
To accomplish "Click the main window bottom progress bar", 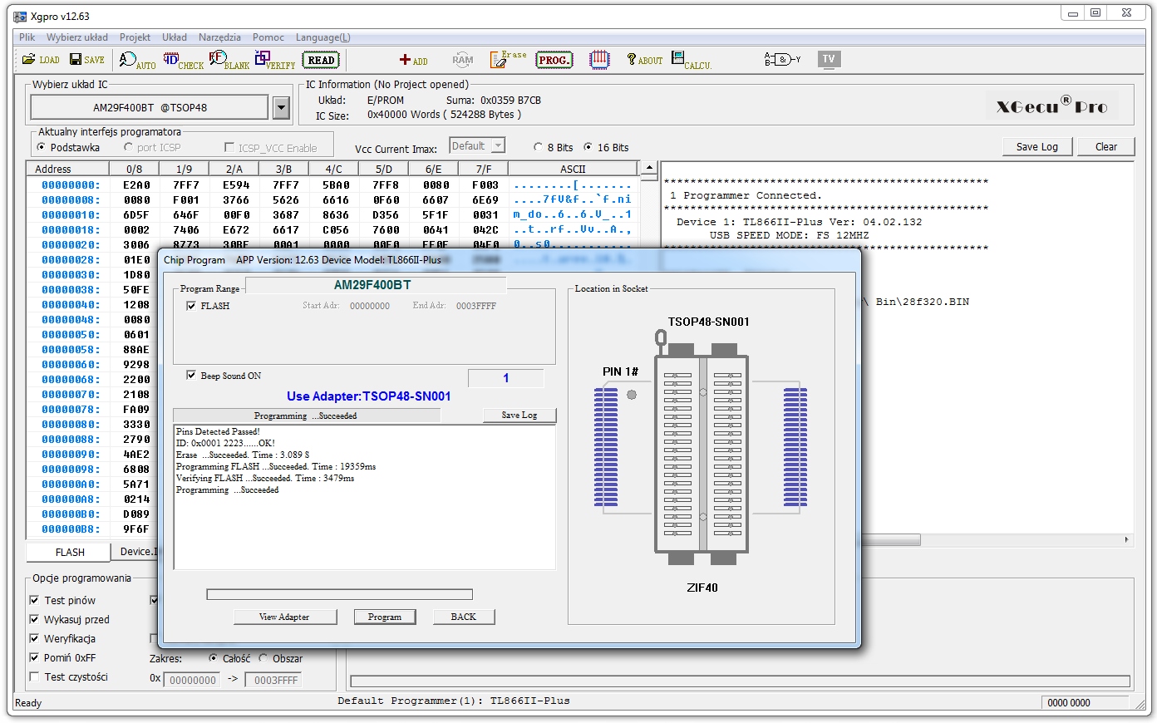I will pos(741,681).
